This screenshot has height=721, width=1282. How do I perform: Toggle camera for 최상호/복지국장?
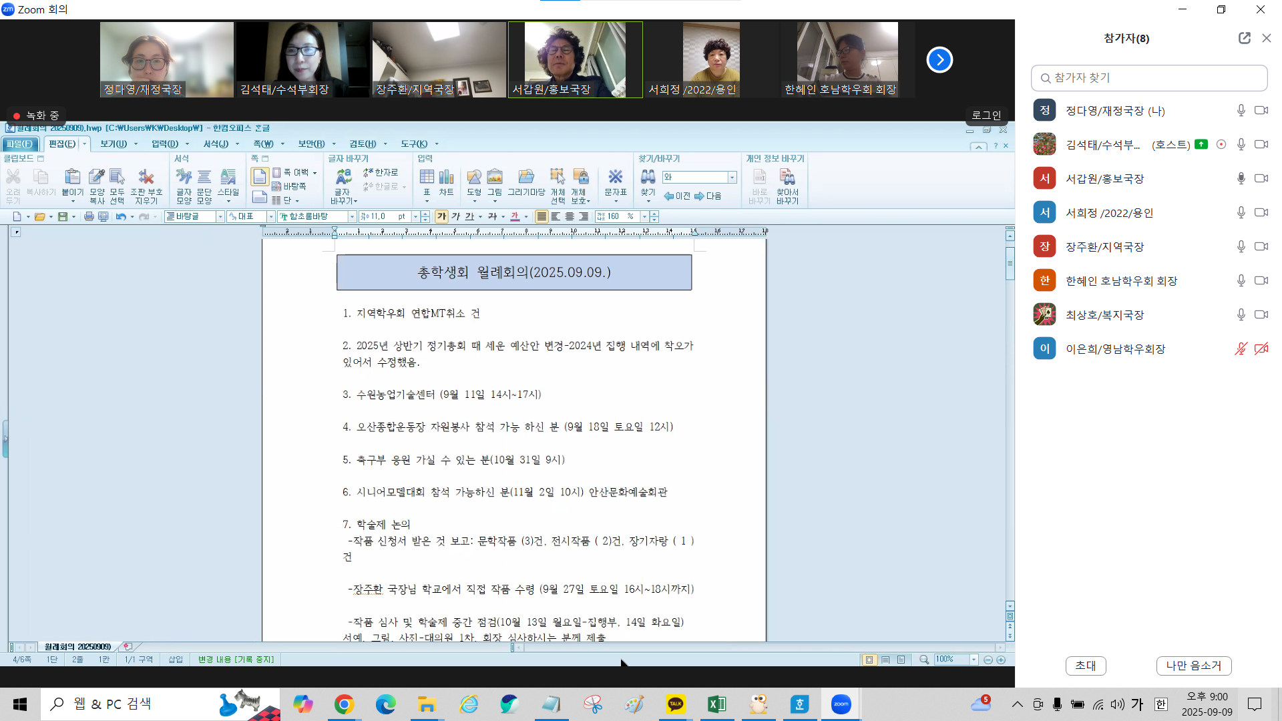tap(1261, 314)
